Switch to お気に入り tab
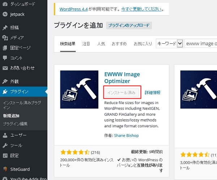 [x=143, y=44]
